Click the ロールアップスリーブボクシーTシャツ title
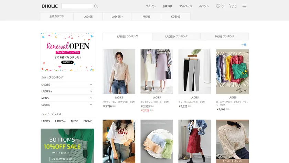289x163 pixels. [x=232, y=104]
